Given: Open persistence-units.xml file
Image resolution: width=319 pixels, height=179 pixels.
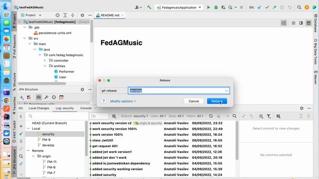Looking at the screenshot, I should pos(55,33).
